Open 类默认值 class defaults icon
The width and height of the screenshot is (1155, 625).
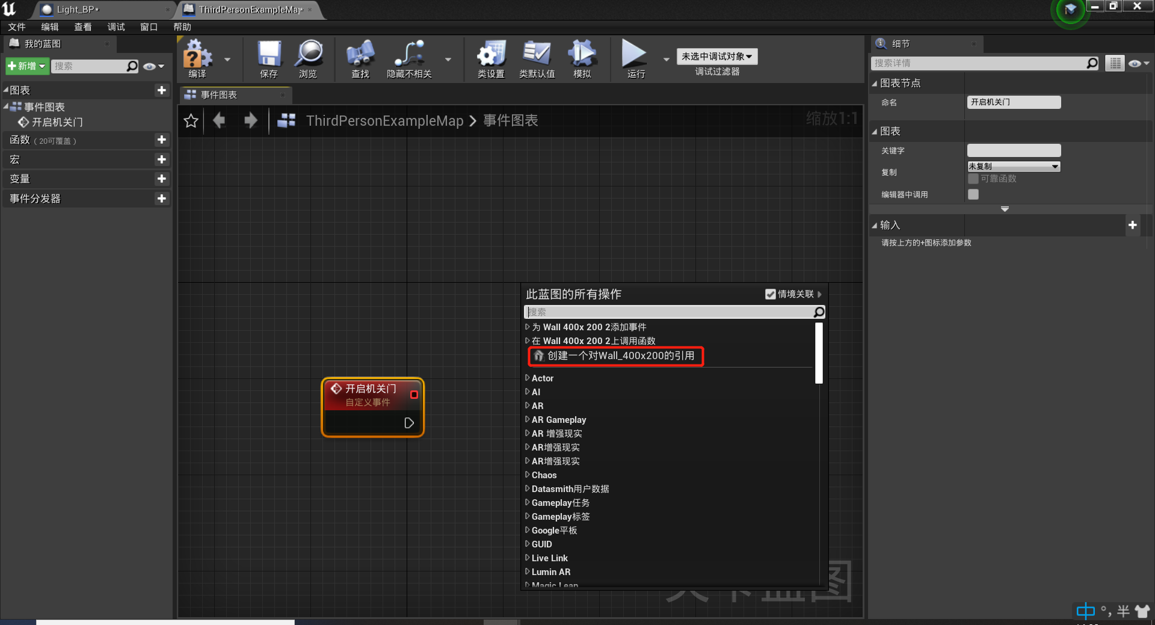[x=537, y=58]
